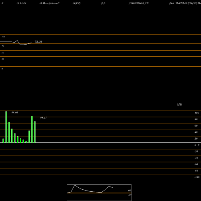Click the -60 label on the MR axis
This screenshot has width=201, height=201.
point(196,164)
